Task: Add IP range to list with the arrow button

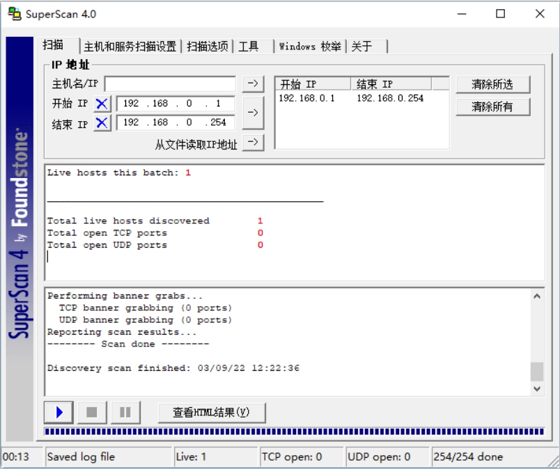Action: pos(253,113)
